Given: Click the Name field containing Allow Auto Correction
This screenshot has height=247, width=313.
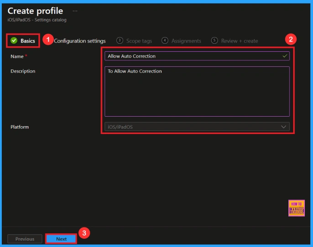Looking at the screenshot, I should click(197, 56).
